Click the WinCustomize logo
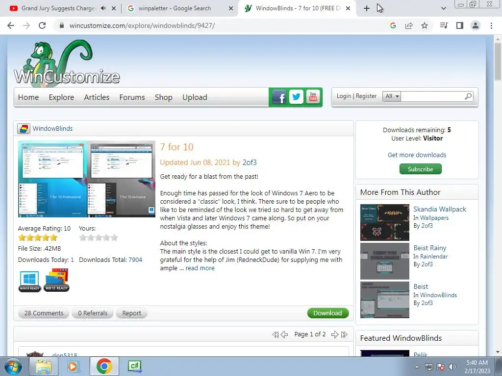Viewport: 502px width, 376px height. click(x=67, y=63)
